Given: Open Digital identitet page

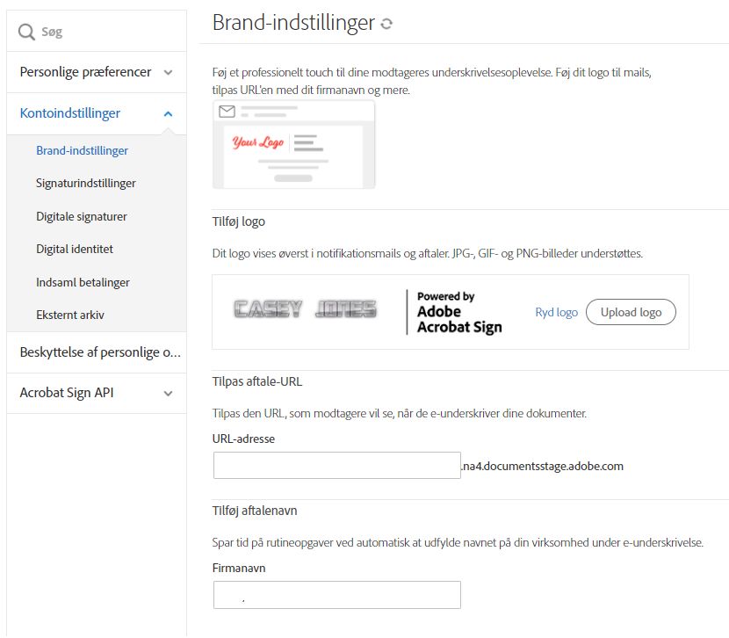Looking at the screenshot, I should pyautogui.click(x=75, y=249).
